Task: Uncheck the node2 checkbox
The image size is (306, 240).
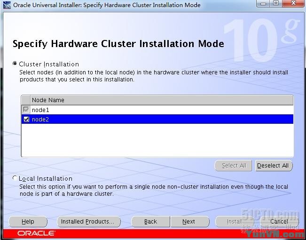Action: pyautogui.click(x=26, y=119)
